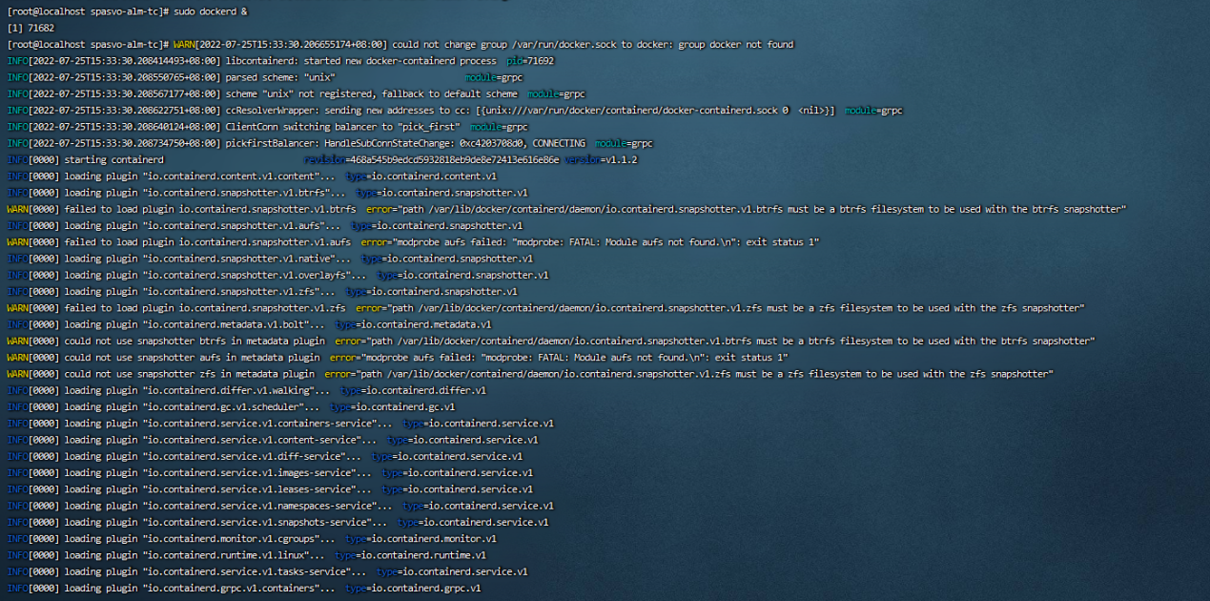Select 'type=io.containerd.monitor.v1' text
This screenshot has height=601, width=1210.
click(x=420, y=538)
